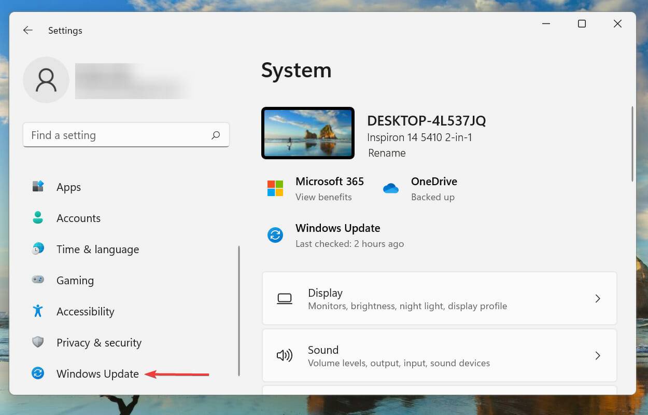648x415 pixels.
Task: Go back with the Settings back arrow
Action: point(28,31)
